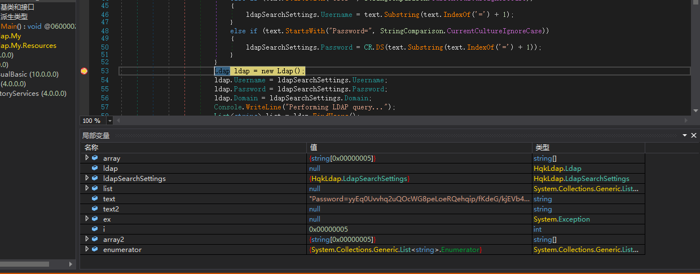Screen dimensions: 700x274
Task: Click the i variable cube icon
Action: tap(95, 229)
